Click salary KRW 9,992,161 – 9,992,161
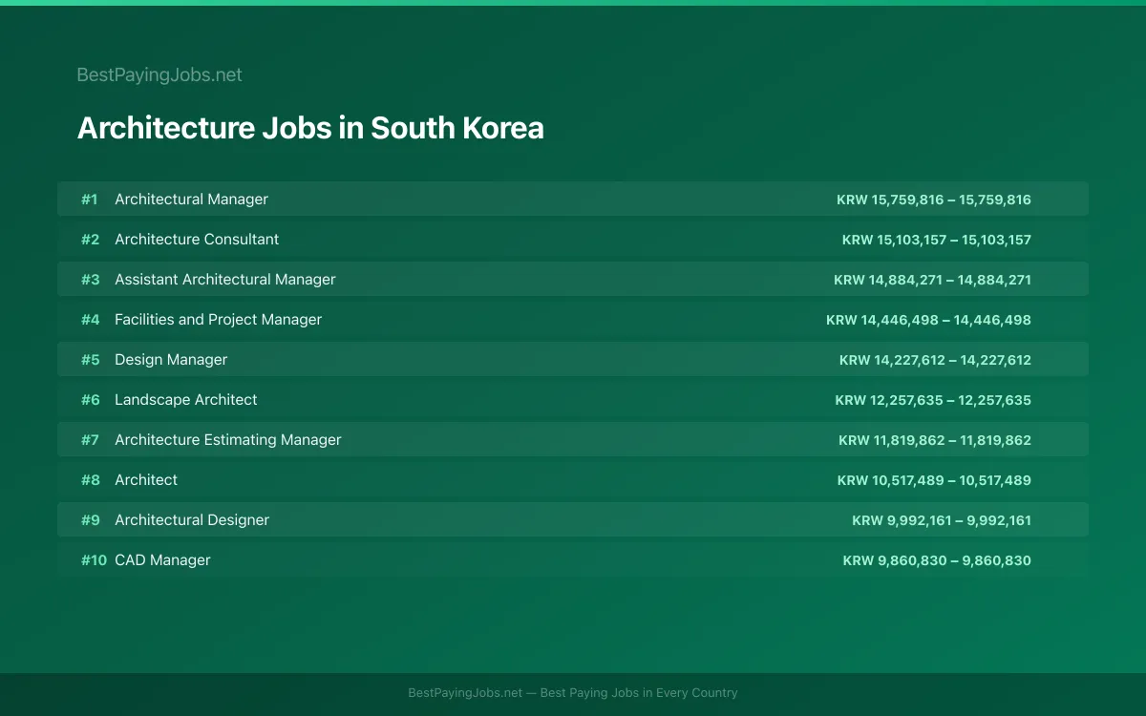Screen dimensions: 1146x716 pos(942,520)
